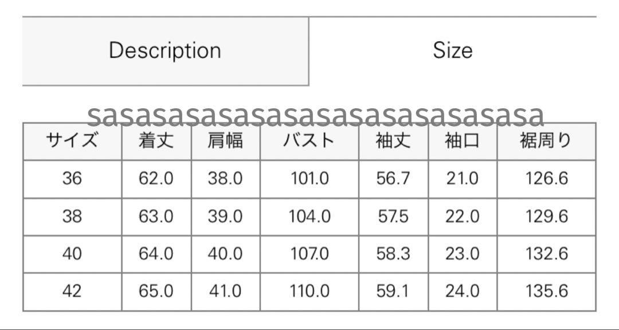This screenshot has width=619, height=330.
Task: Select the 135.6 hem circumference cell
Action: [x=546, y=291]
